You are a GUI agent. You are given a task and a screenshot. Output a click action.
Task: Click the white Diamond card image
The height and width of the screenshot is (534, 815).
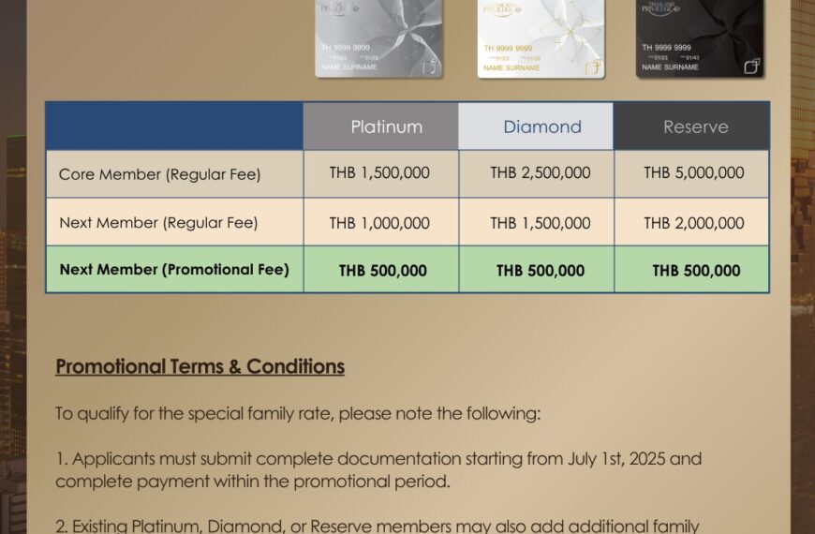point(541,39)
